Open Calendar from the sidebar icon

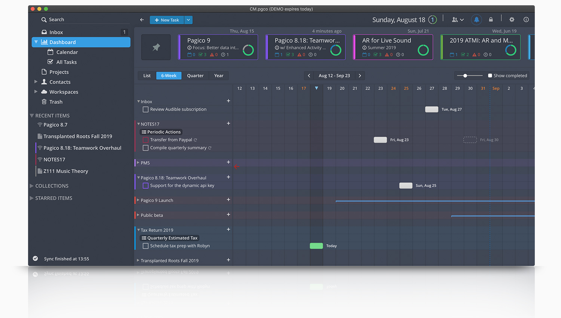tap(50, 52)
